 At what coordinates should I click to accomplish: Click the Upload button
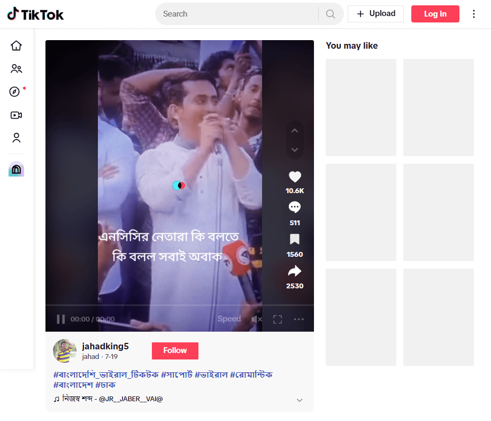pyautogui.click(x=375, y=14)
